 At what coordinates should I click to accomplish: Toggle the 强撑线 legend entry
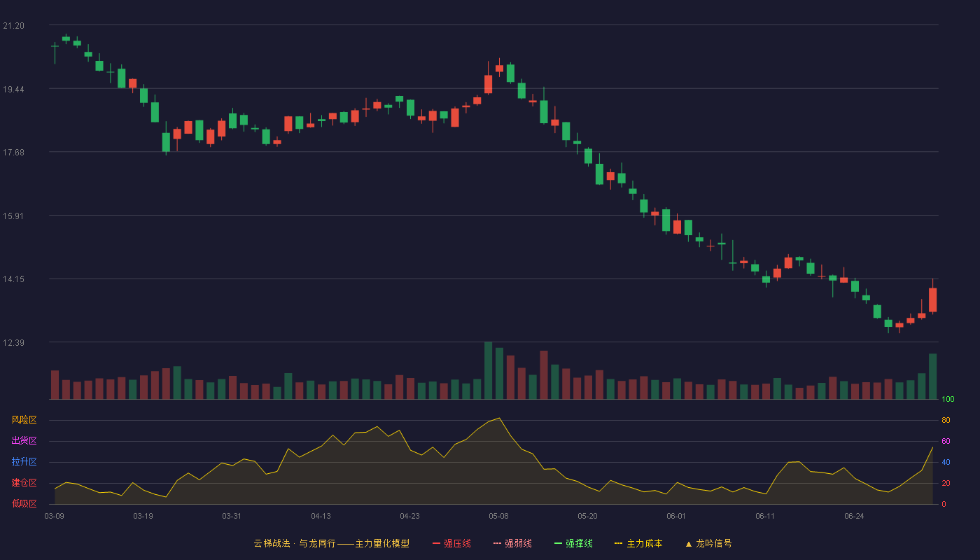point(573,543)
